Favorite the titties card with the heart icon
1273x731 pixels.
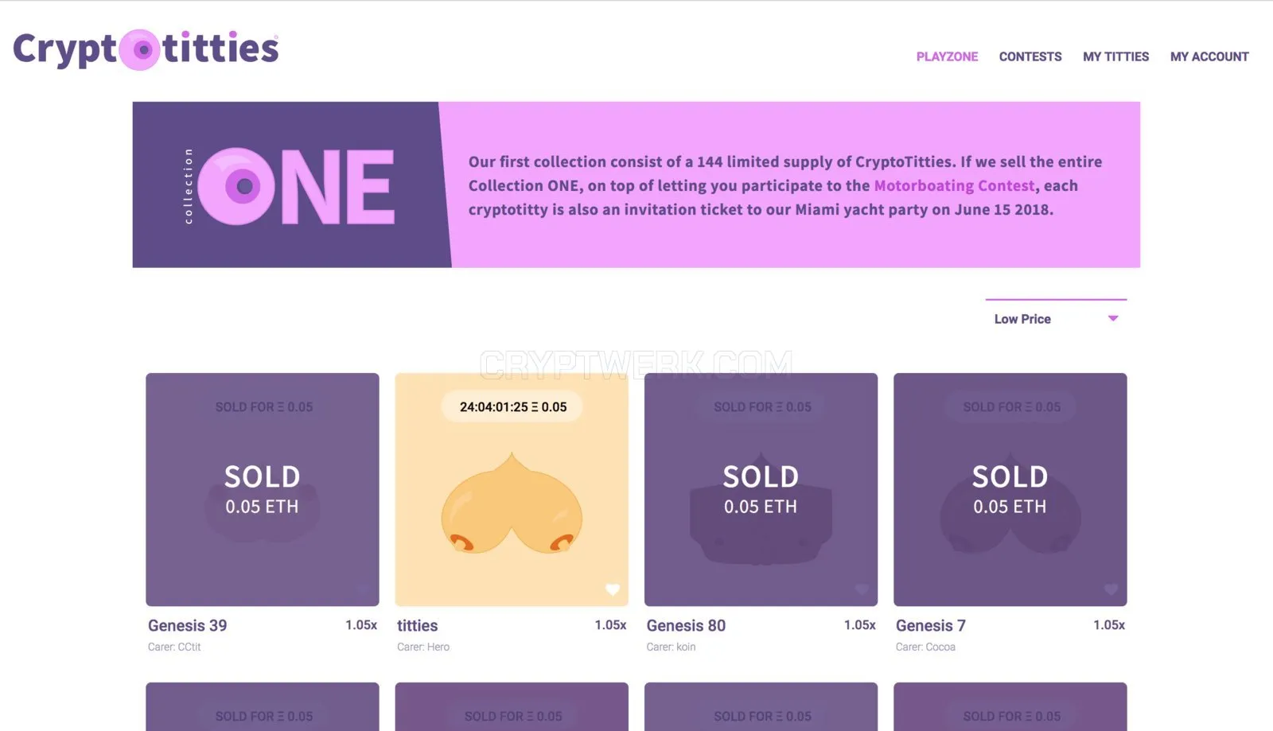[x=613, y=589]
